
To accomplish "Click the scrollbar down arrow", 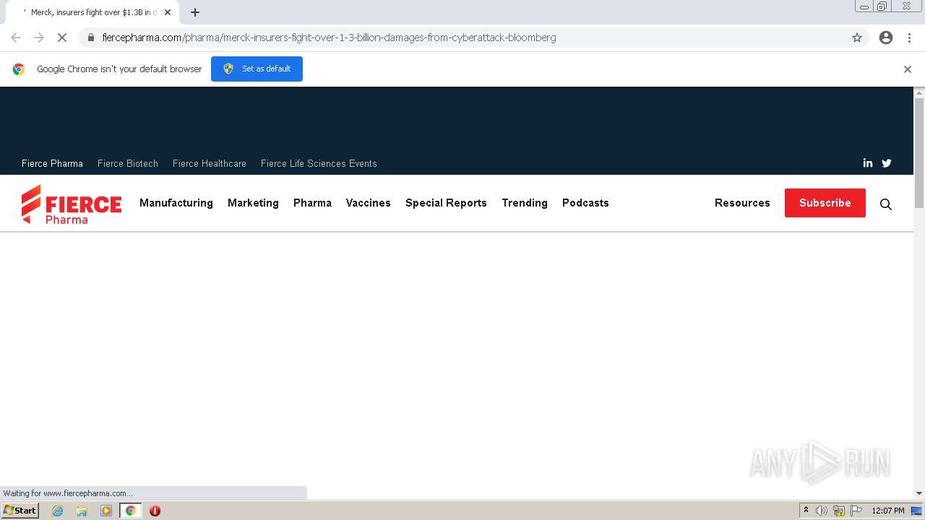I will 919,493.
